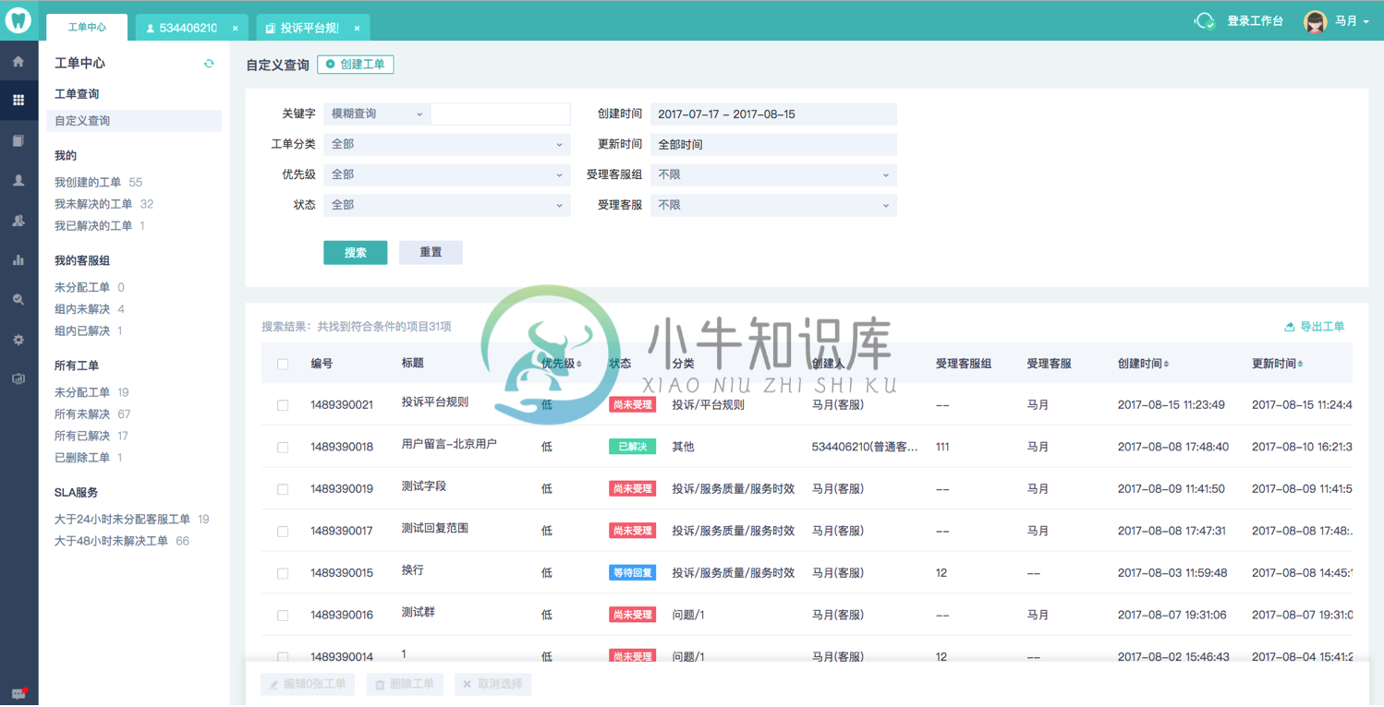Open the gear settings sidebar icon
Screen dimensions: 1384x707
point(18,340)
